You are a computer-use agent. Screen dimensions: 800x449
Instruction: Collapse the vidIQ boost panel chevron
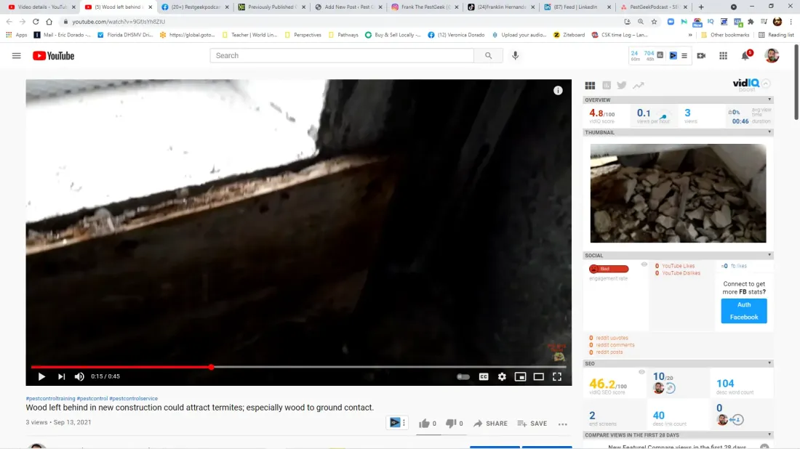click(x=766, y=84)
